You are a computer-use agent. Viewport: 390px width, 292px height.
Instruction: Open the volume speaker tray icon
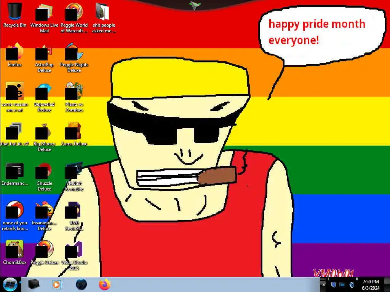pyautogui.click(x=352, y=284)
